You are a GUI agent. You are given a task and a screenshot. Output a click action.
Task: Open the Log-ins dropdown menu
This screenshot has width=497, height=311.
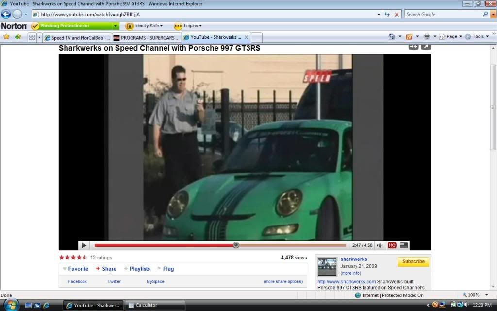pyautogui.click(x=200, y=26)
